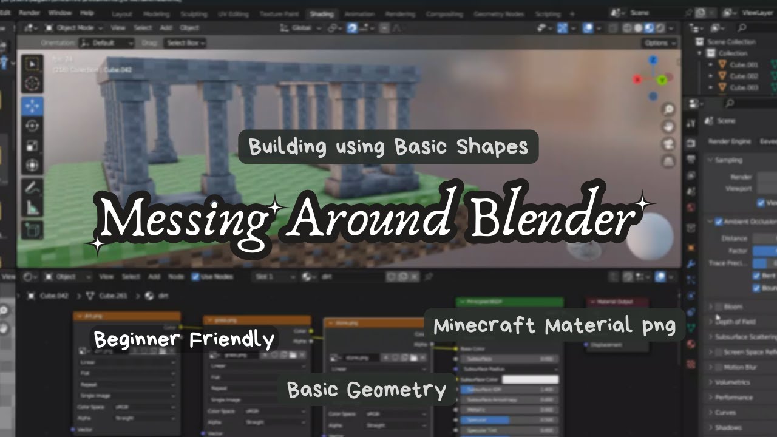Open Linear interpolation dropdown on dirt.png node

[127, 363]
